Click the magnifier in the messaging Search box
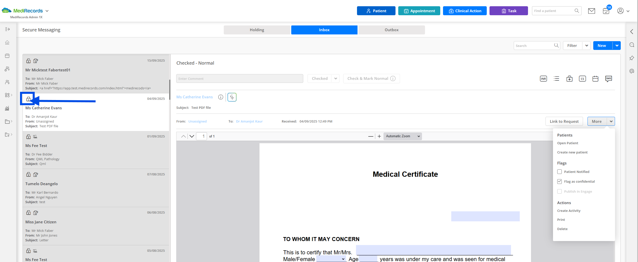 (x=556, y=45)
